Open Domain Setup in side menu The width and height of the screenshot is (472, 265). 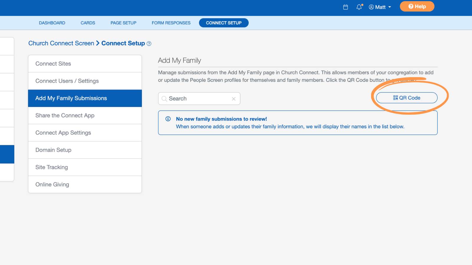point(85,150)
